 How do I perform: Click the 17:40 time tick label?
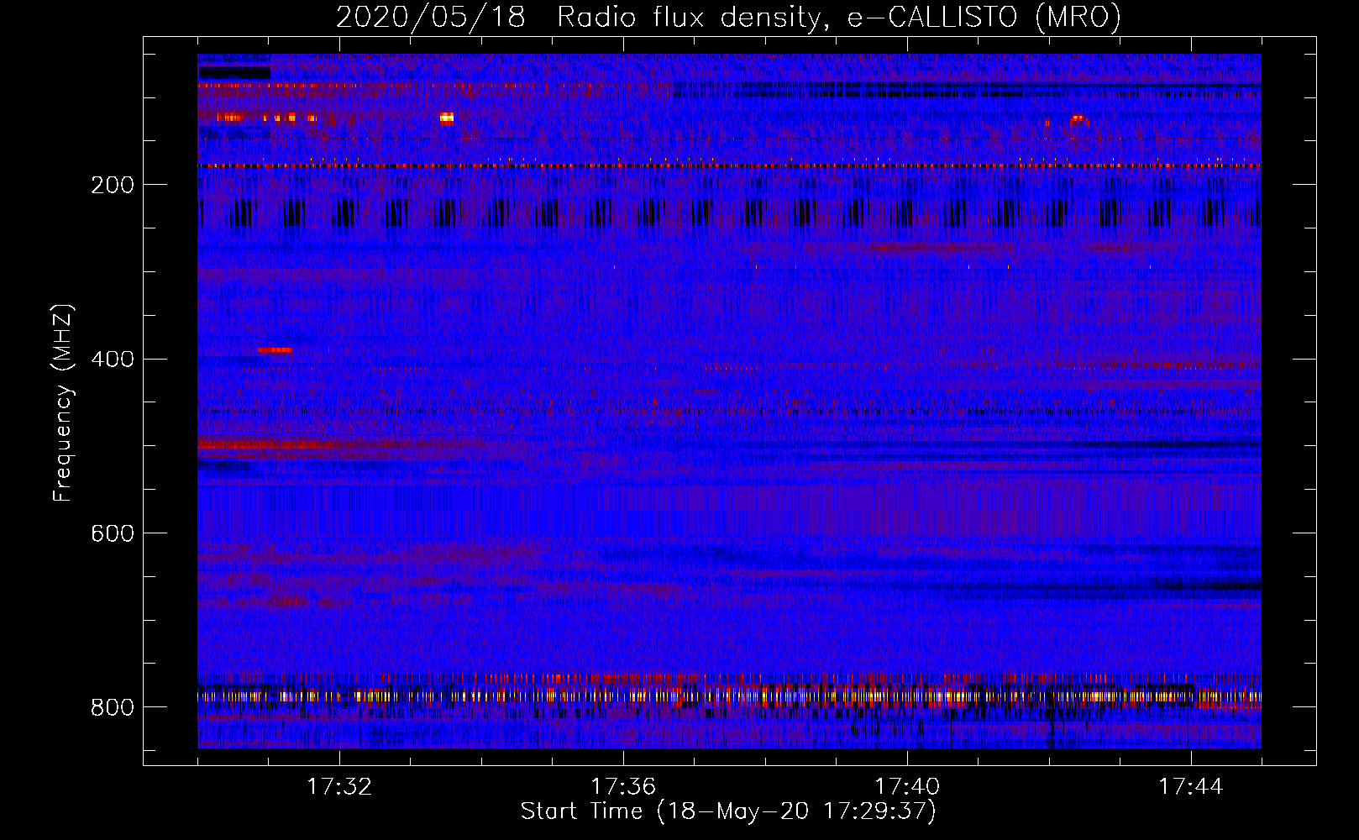[907, 787]
